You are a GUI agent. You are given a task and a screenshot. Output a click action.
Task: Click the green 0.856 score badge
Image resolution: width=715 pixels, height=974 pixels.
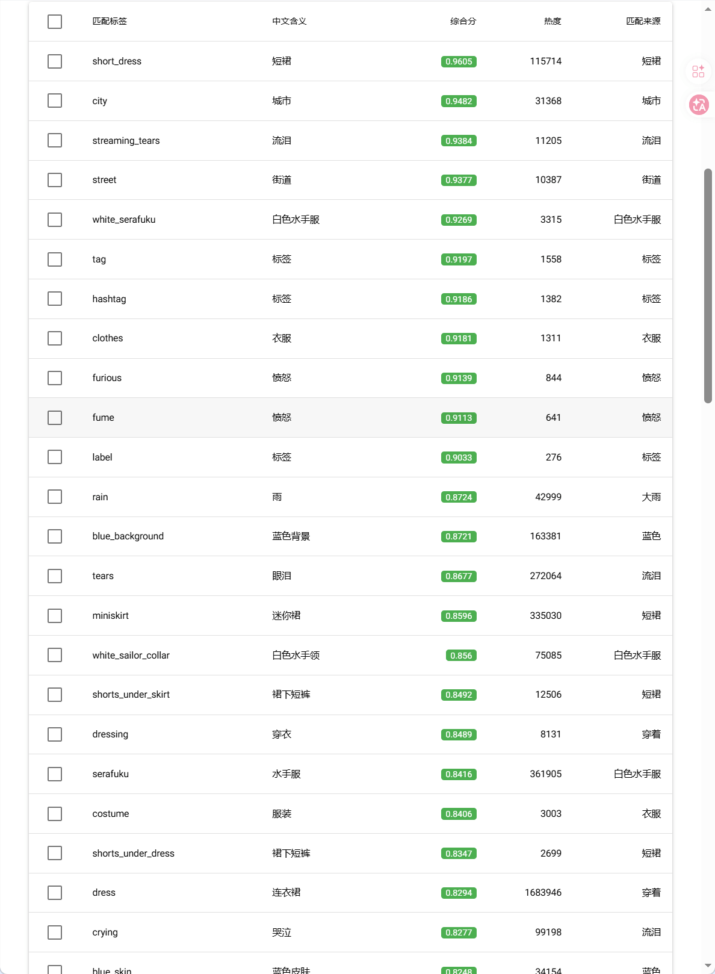tap(461, 656)
